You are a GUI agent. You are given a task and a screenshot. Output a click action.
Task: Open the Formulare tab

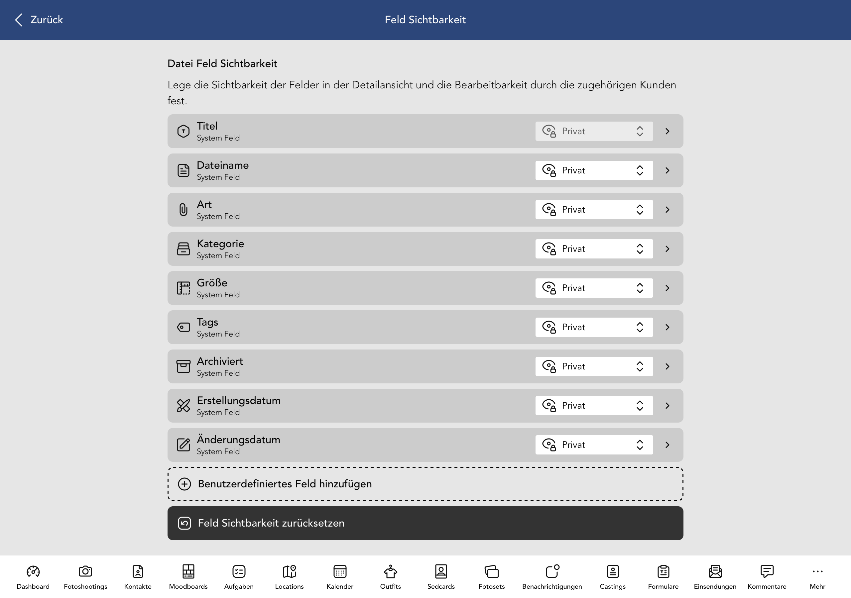pos(664,577)
